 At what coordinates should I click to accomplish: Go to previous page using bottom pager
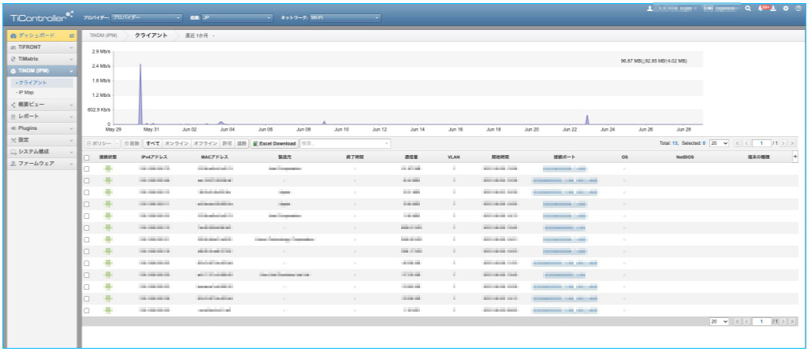coord(746,321)
